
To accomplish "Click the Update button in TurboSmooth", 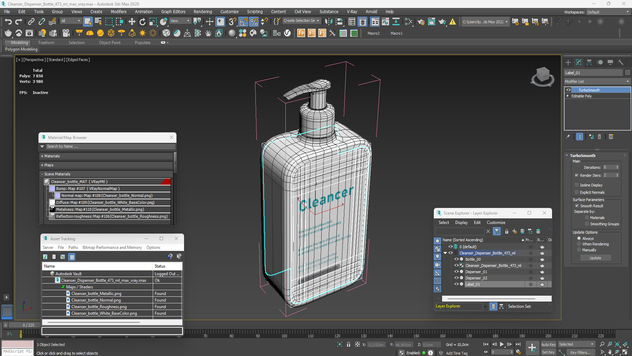I will point(595,258).
